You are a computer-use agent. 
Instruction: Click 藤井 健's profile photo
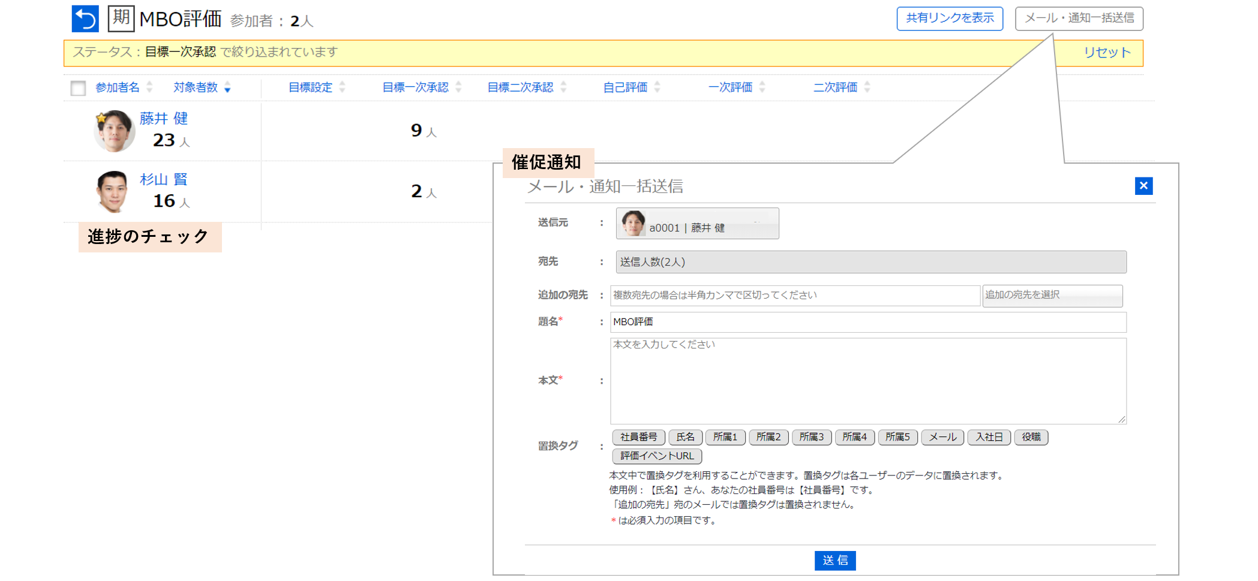[114, 131]
